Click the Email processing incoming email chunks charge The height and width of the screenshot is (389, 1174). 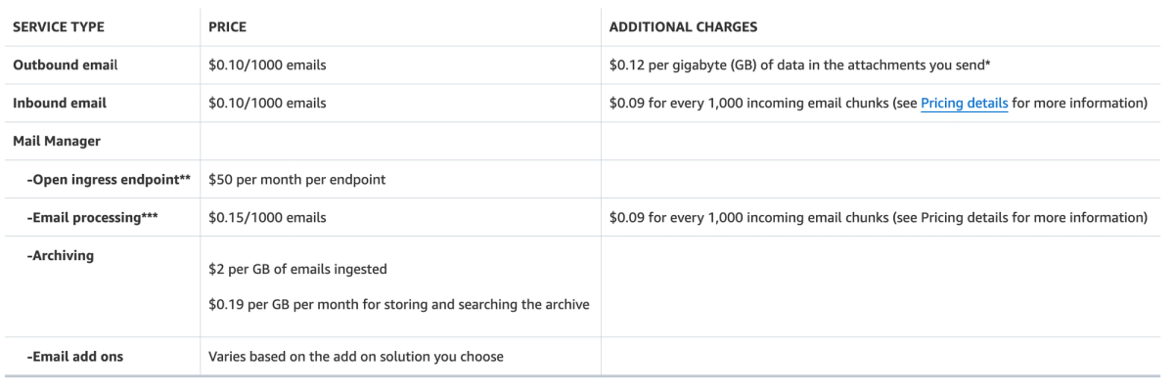[x=878, y=217]
